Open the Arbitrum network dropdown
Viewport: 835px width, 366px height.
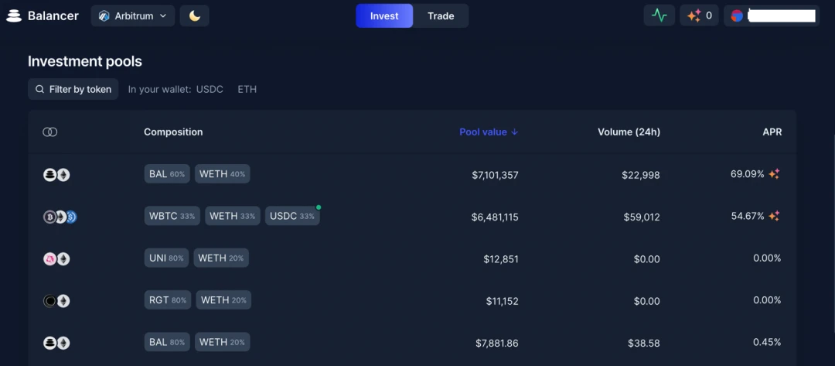(x=133, y=16)
